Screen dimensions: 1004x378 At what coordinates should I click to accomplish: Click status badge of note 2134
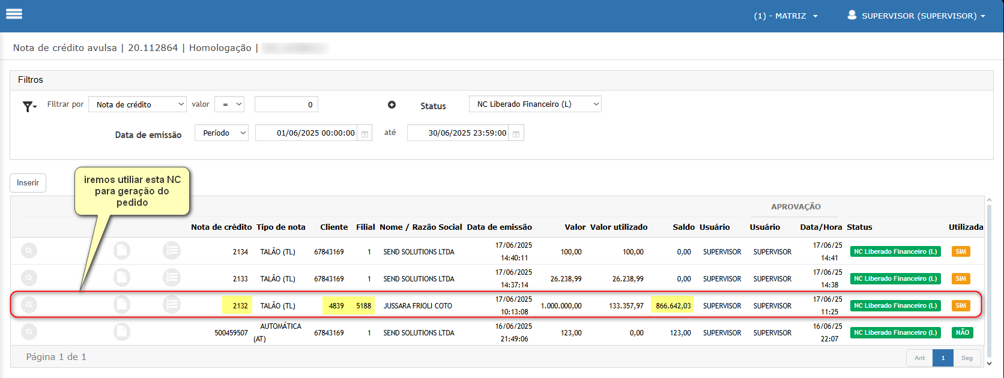click(895, 251)
